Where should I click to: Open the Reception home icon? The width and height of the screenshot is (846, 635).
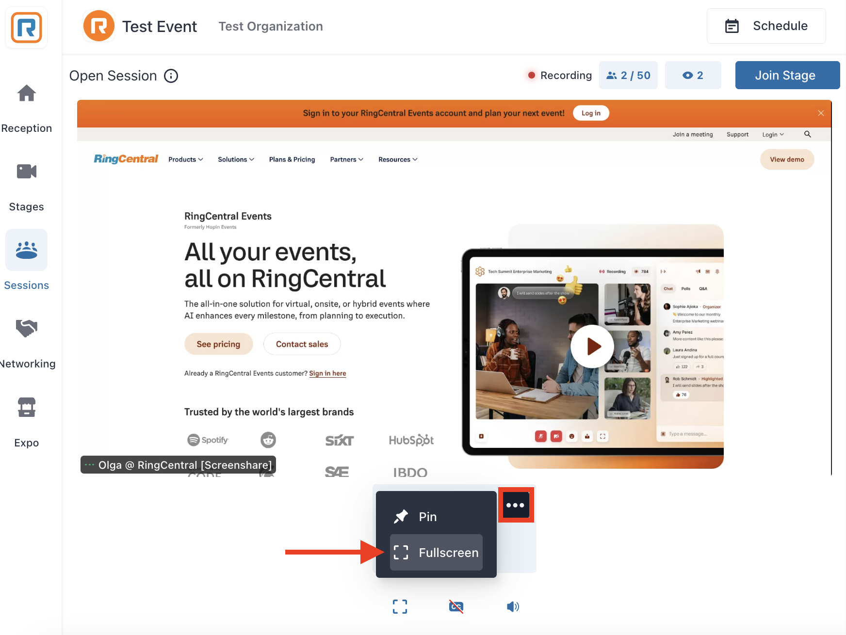coord(27,93)
